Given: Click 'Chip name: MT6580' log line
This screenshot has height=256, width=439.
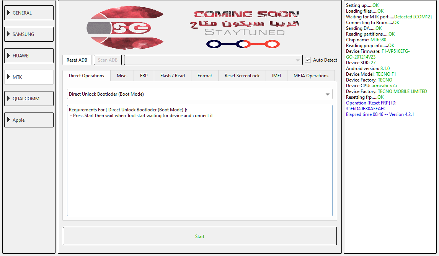Looking at the screenshot, I should click(x=366, y=40).
